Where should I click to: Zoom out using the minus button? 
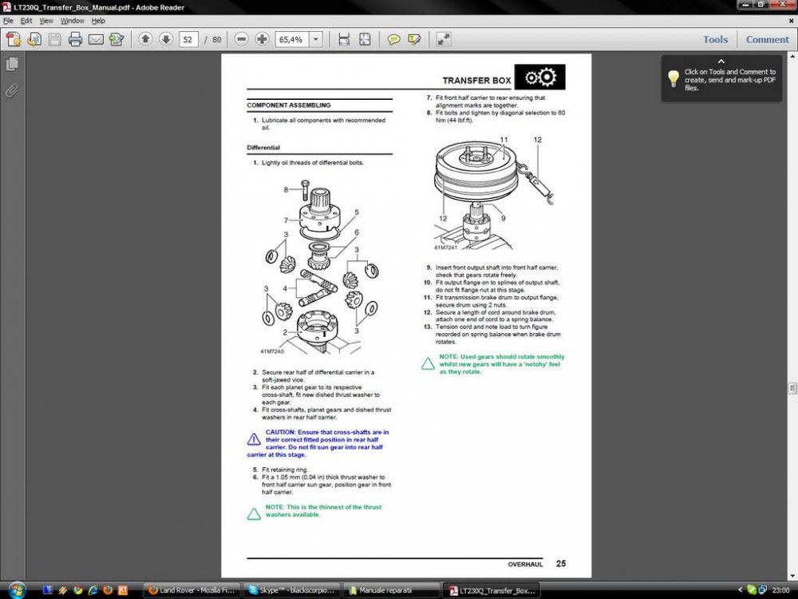(x=242, y=38)
